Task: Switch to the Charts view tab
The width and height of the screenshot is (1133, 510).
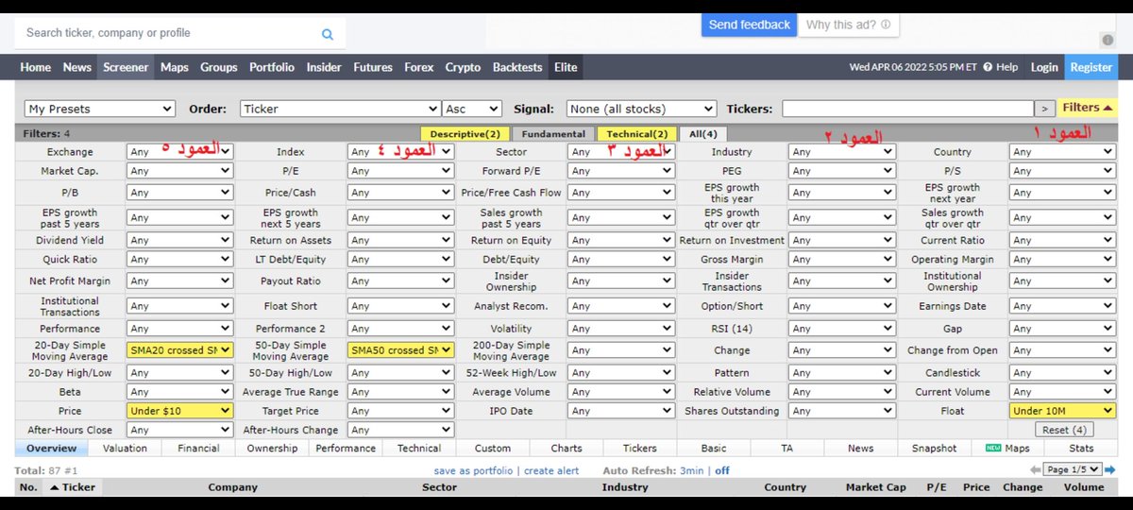Action: 566,449
